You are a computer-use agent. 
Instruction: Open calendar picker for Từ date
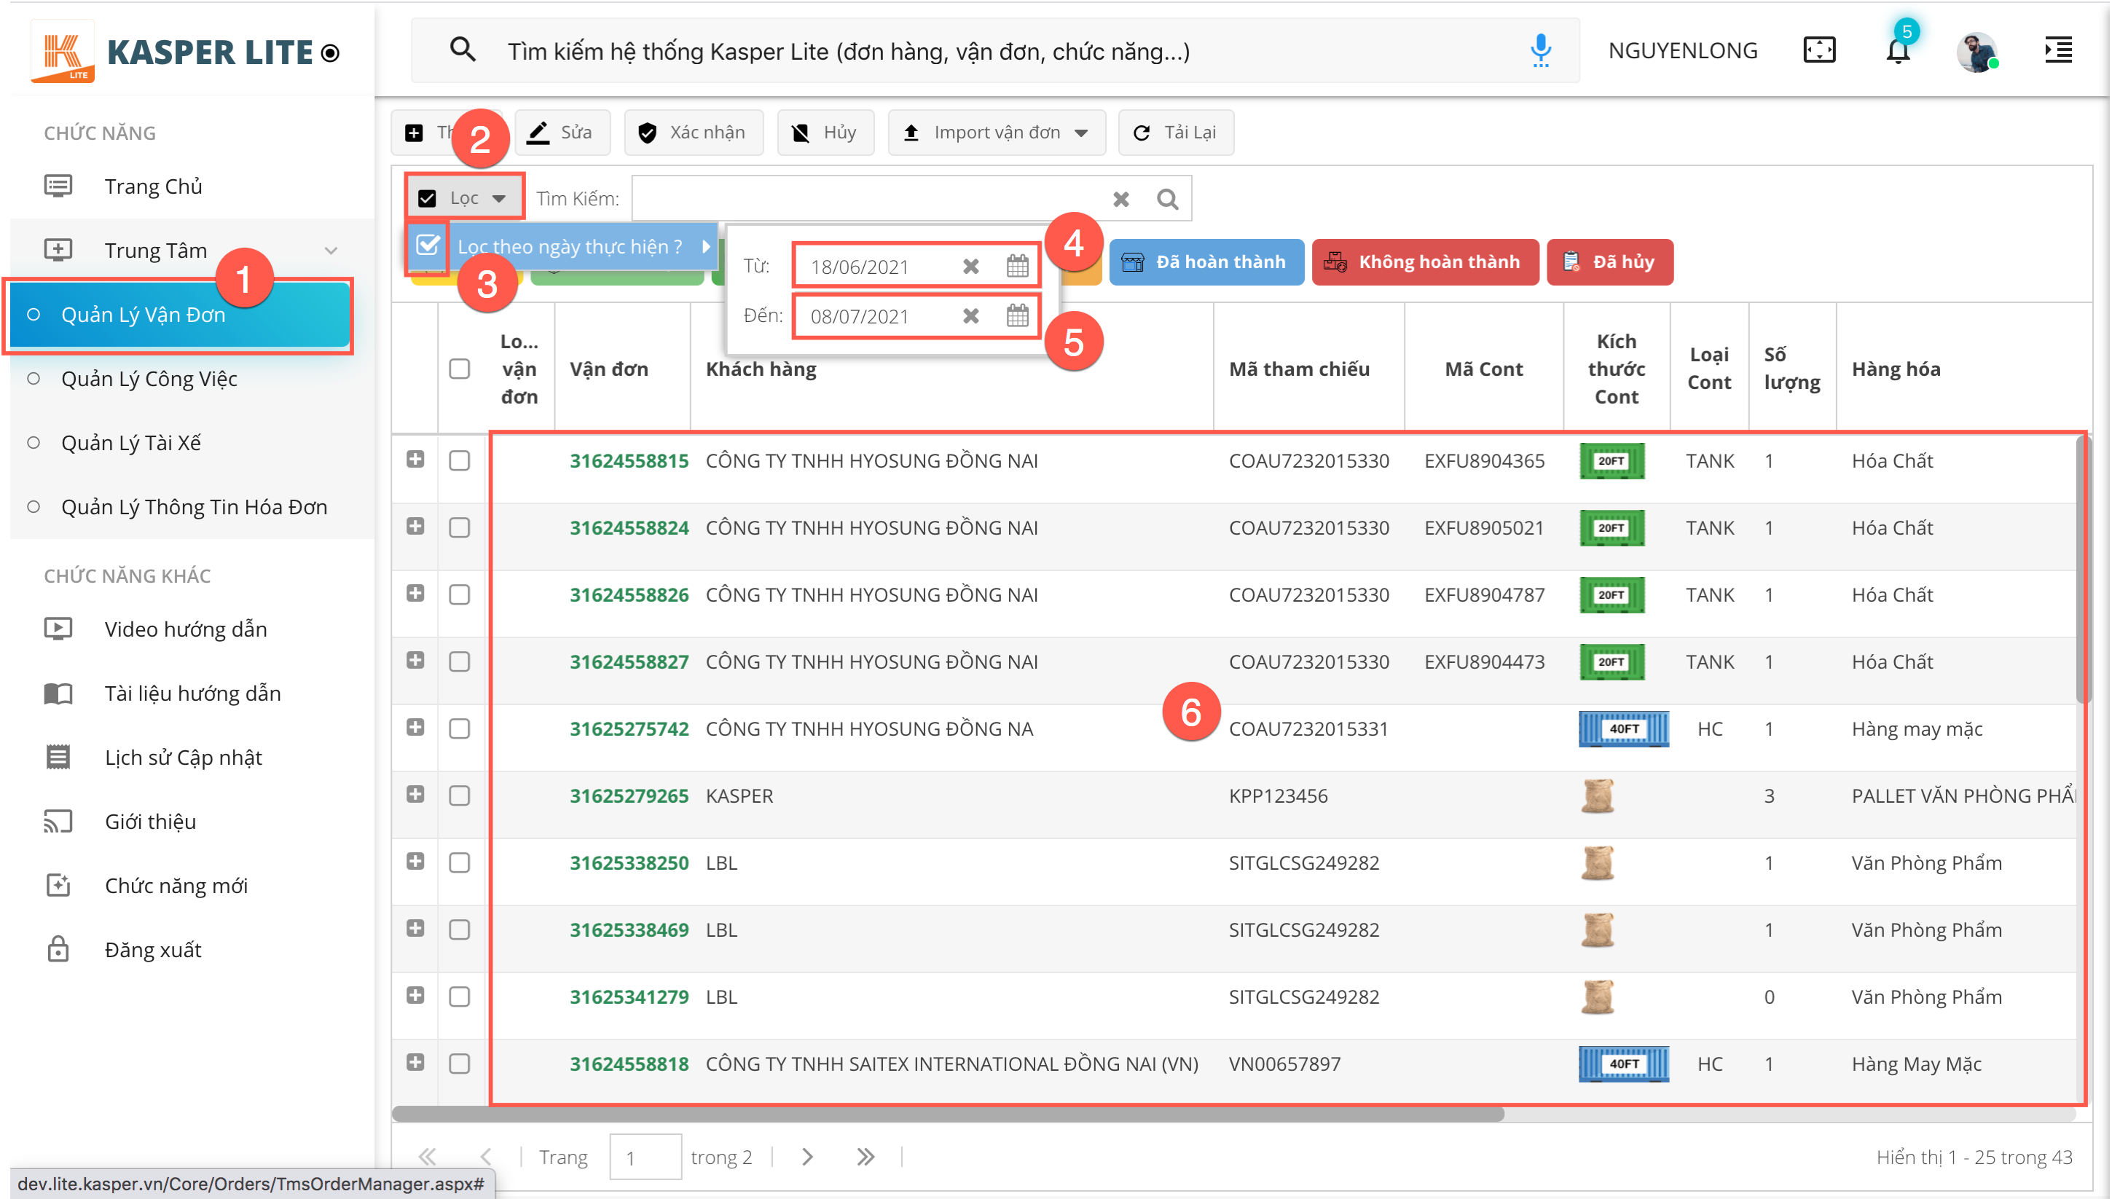(1017, 266)
